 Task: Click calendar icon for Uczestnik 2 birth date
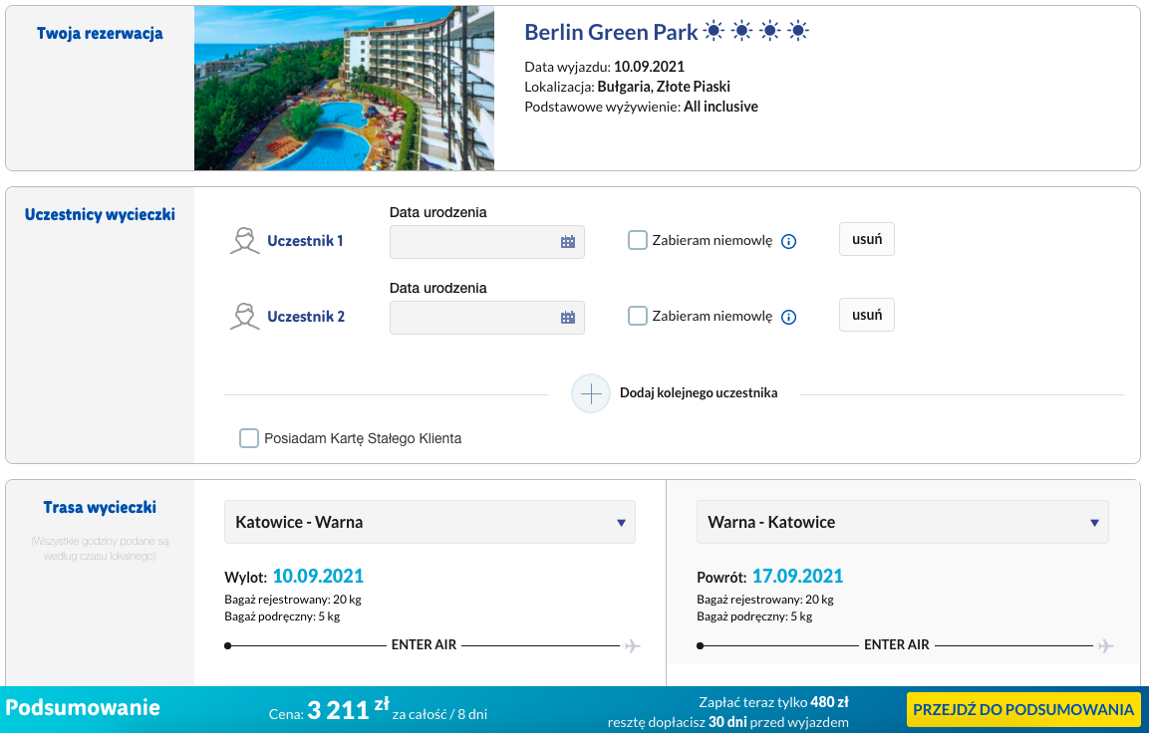coord(568,318)
